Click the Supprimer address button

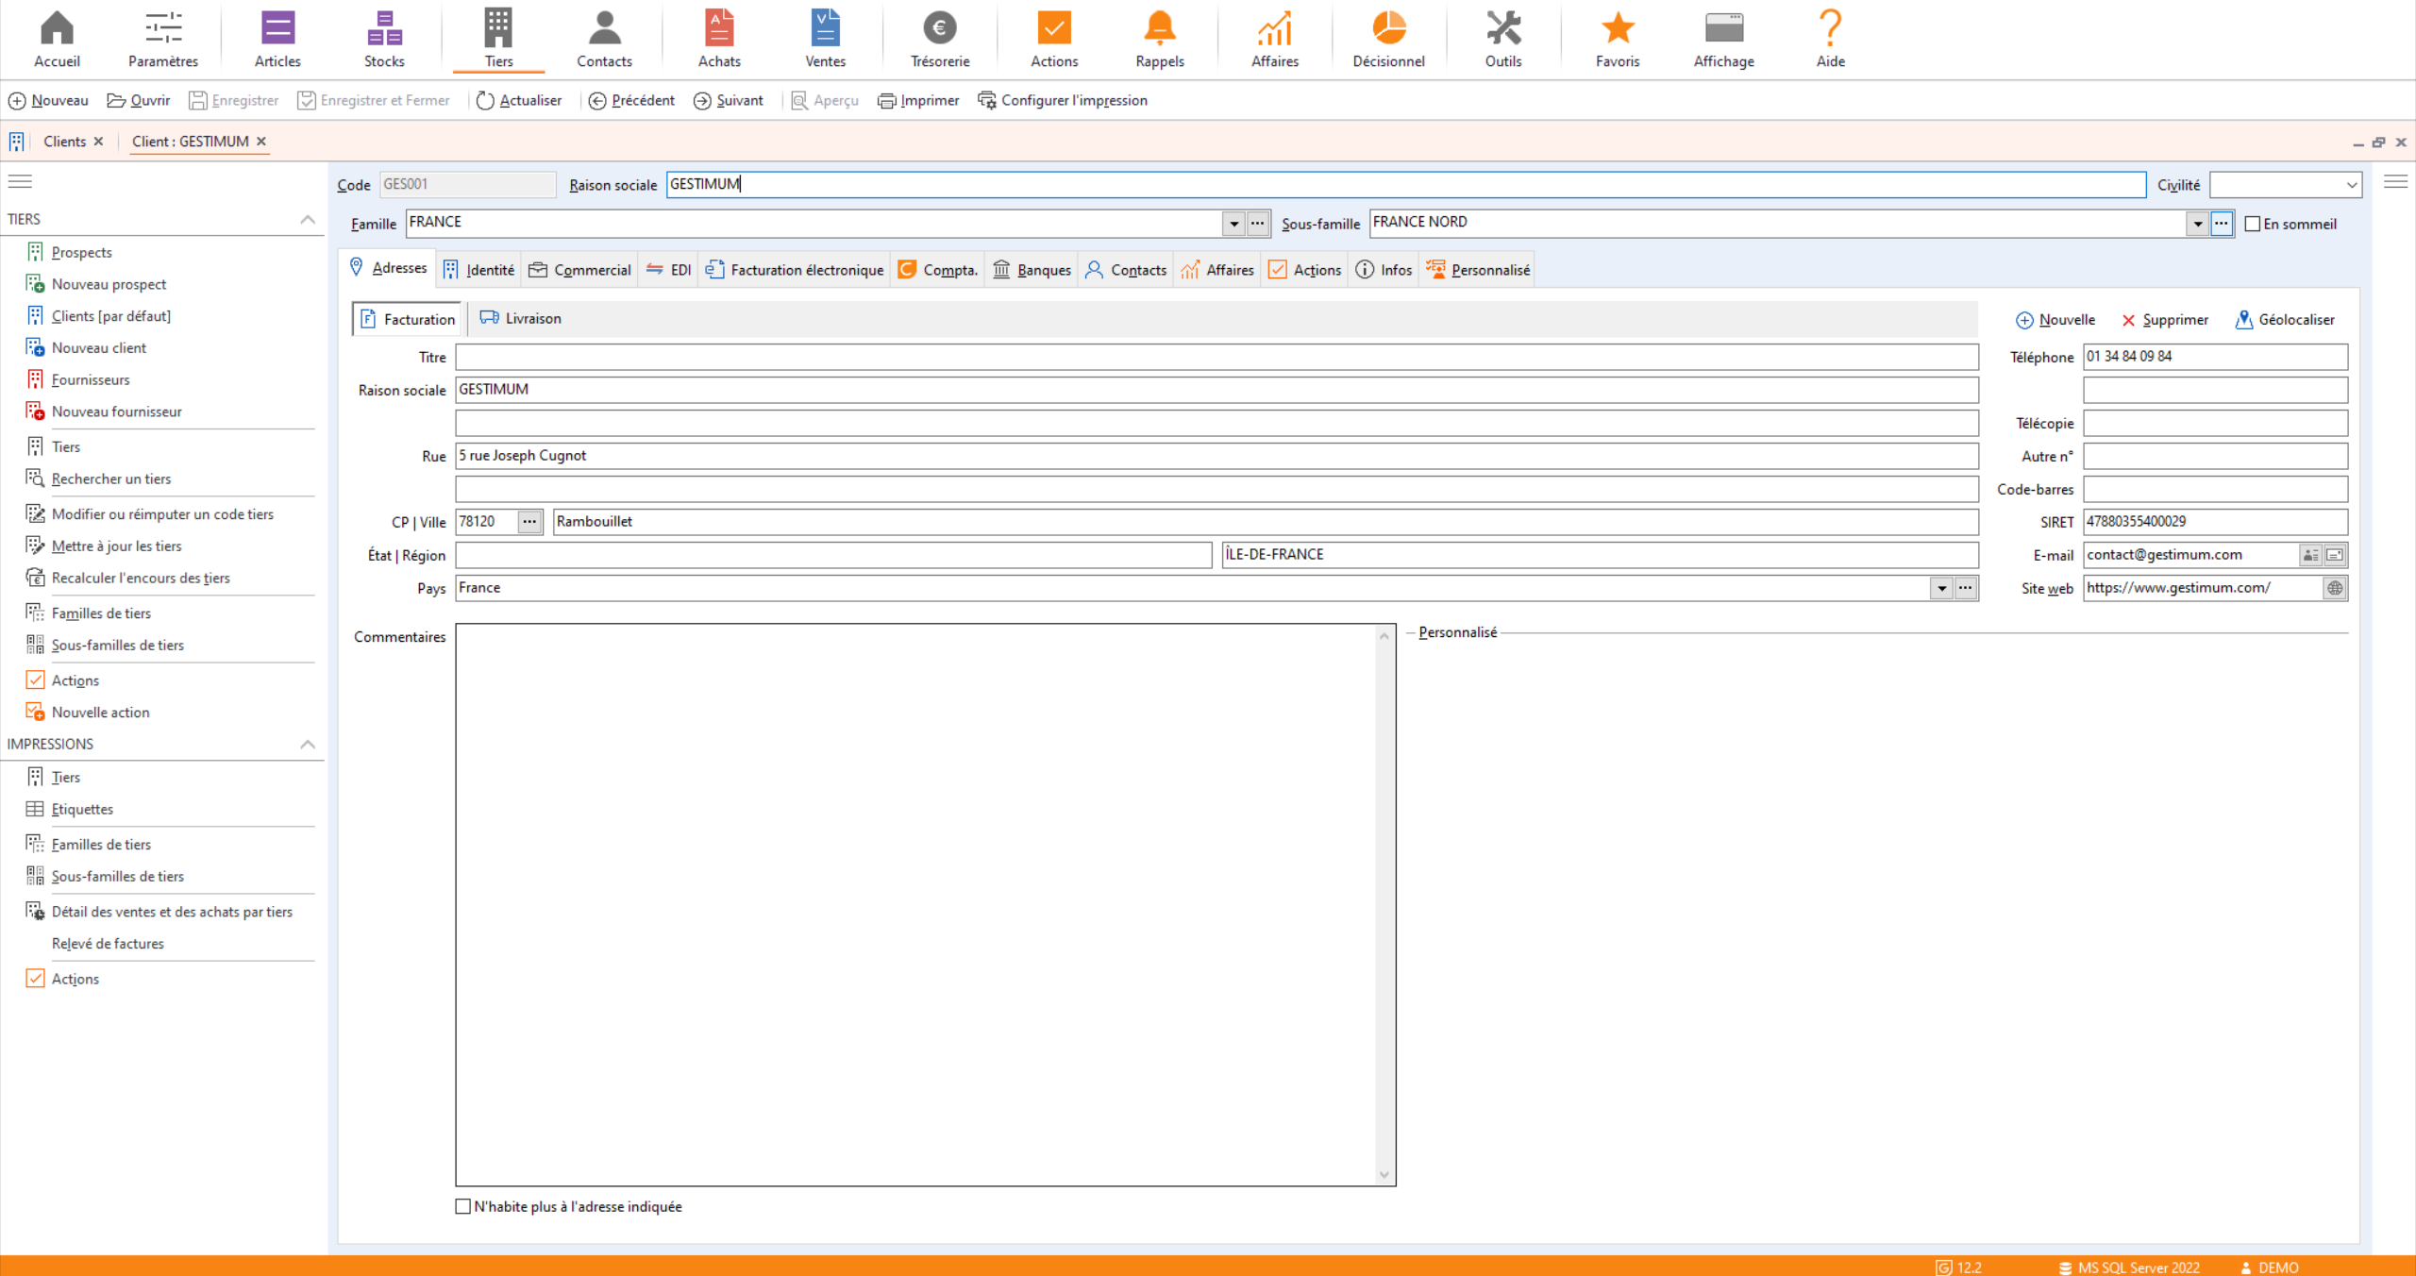pos(2164,320)
